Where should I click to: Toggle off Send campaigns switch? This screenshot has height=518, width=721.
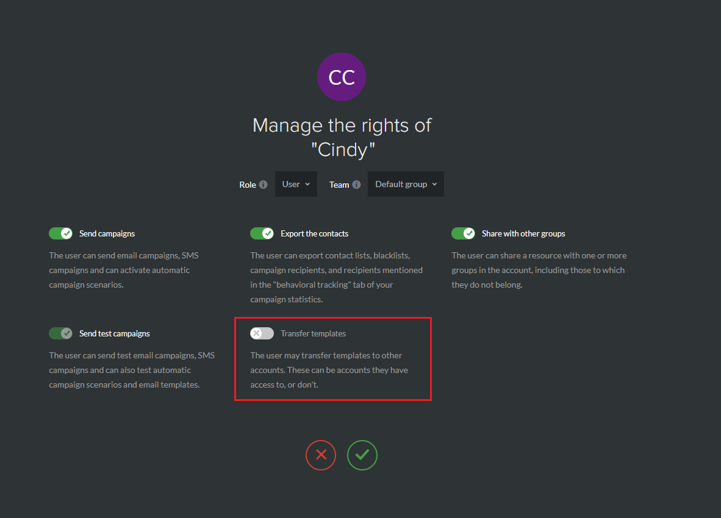pyautogui.click(x=61, y=233)
